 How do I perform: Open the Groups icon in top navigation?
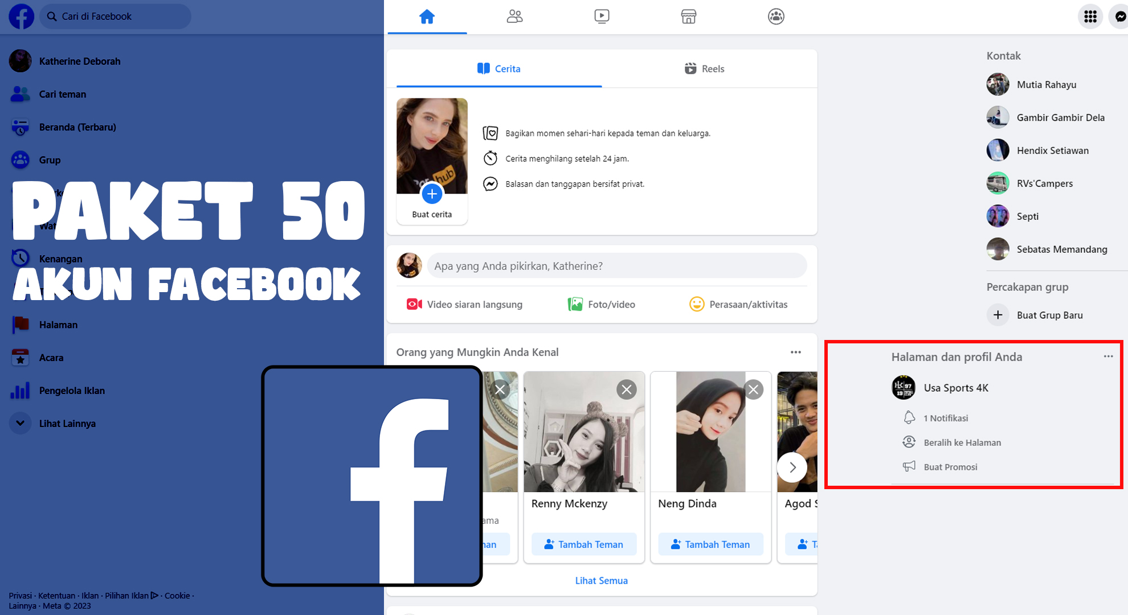(x=776, y=17)
